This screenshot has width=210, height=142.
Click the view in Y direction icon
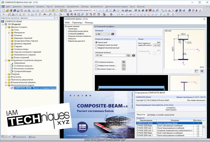(x=91, y=14)
